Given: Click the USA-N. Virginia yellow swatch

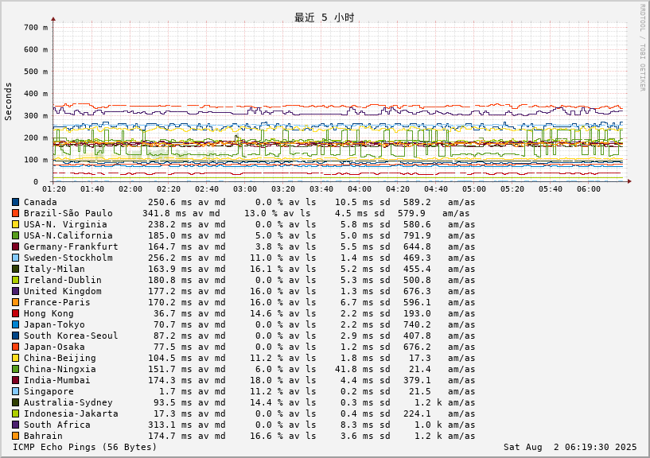Looking at the screenshot, I should 16,225.
